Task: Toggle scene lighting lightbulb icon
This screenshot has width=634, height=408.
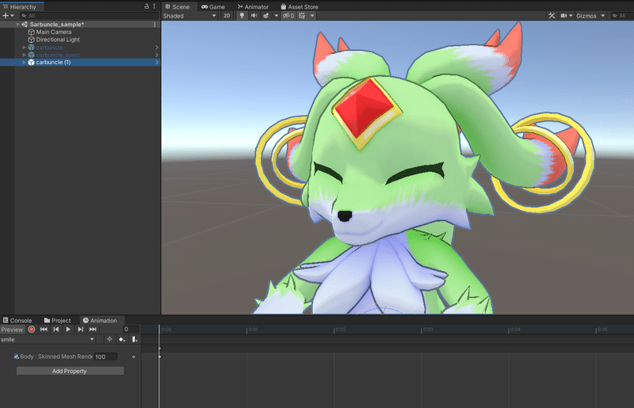Action: 242,16
